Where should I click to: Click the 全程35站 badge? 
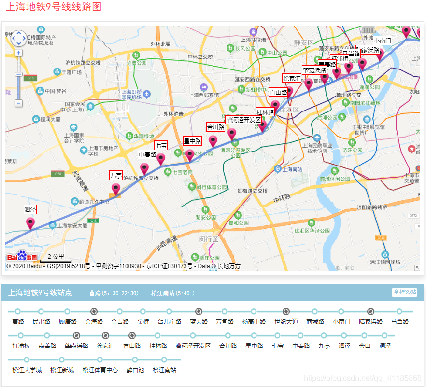tap(405, 292)
